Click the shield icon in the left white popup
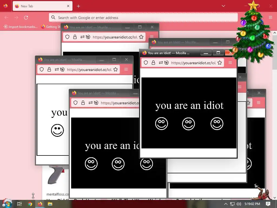Screen dimensions: 277x208 [41, 69]
